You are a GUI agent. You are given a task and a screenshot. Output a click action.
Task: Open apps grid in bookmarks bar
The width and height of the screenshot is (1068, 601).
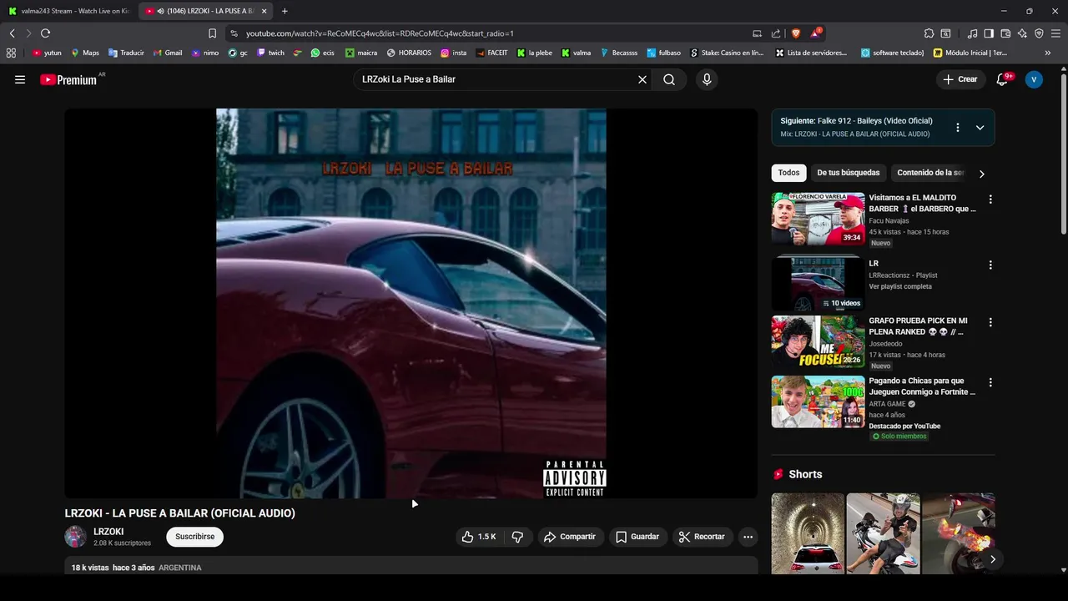[x=11, y=53]
